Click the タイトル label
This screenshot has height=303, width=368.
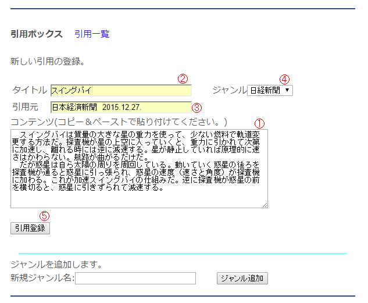coord(30,90)
